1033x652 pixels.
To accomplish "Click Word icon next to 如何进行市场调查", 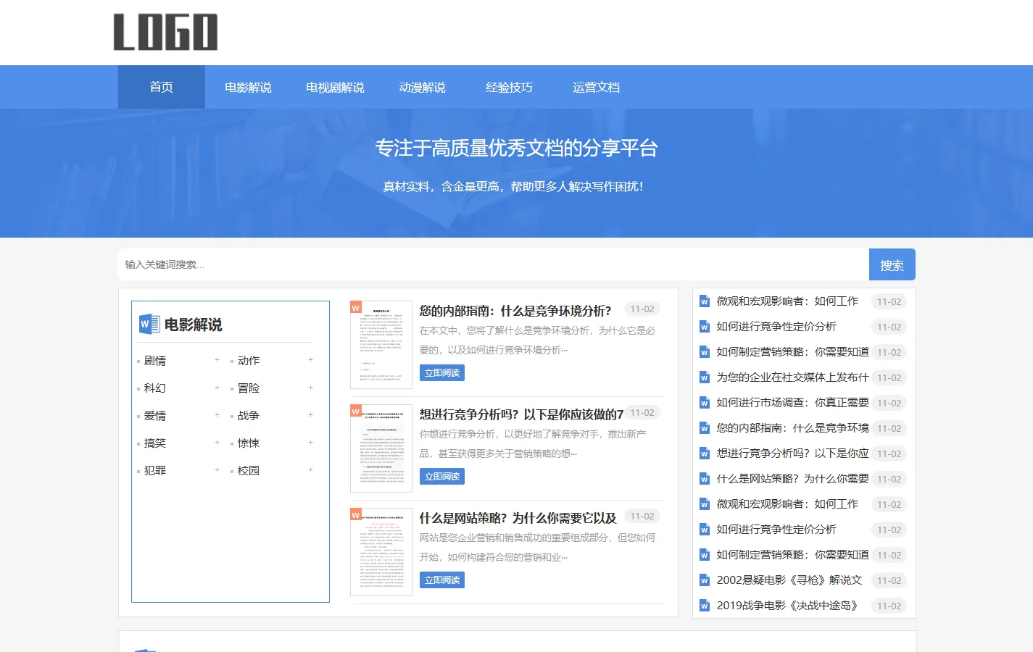I will click(x=704, y=403).
